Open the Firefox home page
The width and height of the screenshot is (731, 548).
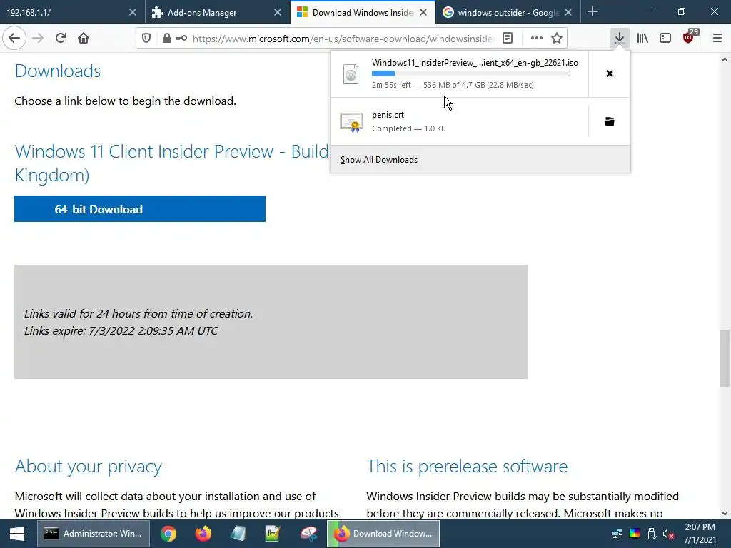[x=84, y=39]
